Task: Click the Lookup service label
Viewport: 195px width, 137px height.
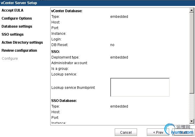Action: tap(64, 74)
